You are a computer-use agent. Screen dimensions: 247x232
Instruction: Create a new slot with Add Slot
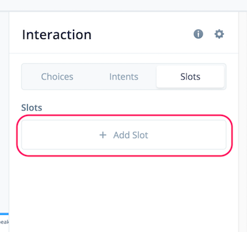coord(124,135)
